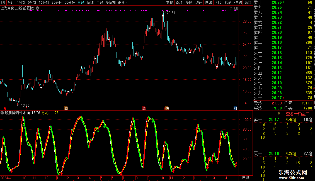Click the 标记 mark button

[x=228, y=3]
